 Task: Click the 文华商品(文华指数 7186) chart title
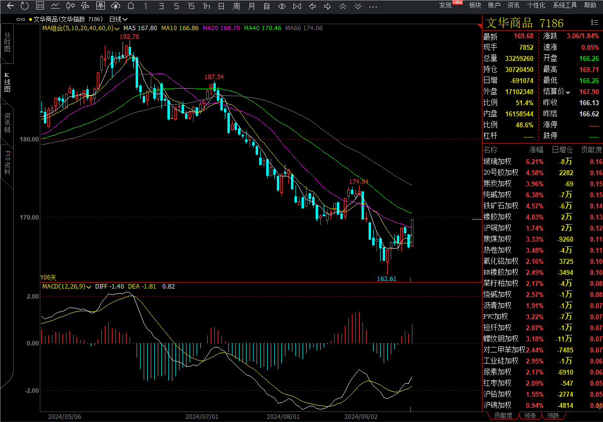(68, 19)
